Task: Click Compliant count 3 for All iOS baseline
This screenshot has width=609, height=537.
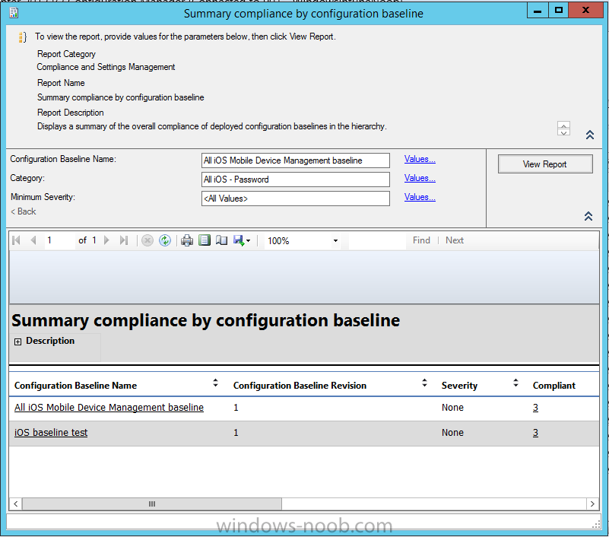Action: [535, 407]
